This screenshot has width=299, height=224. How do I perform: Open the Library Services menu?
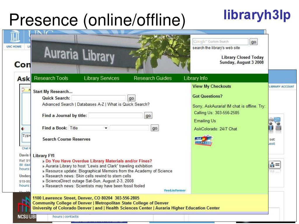[102, 78]
